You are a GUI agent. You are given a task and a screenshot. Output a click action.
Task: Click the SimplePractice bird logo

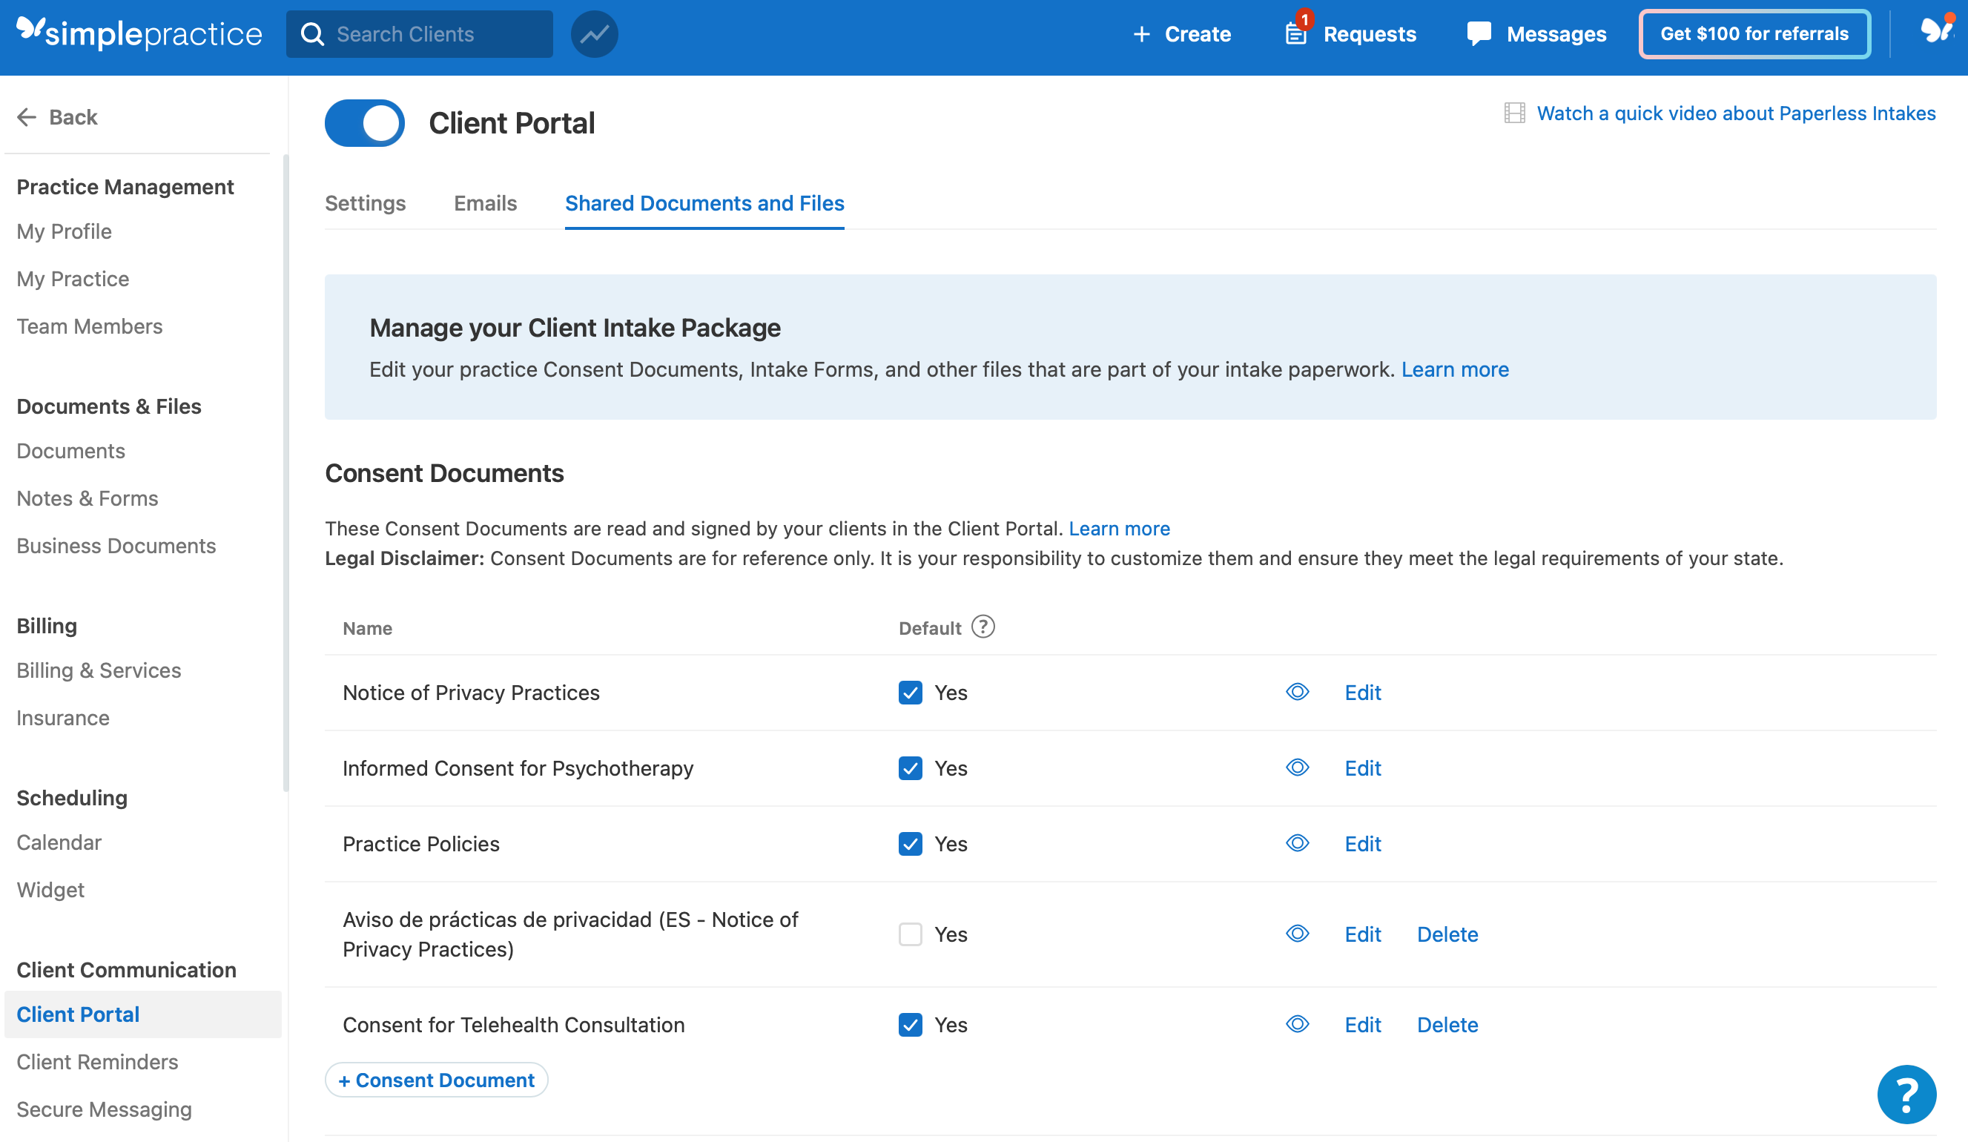click(x=31, y=31)
